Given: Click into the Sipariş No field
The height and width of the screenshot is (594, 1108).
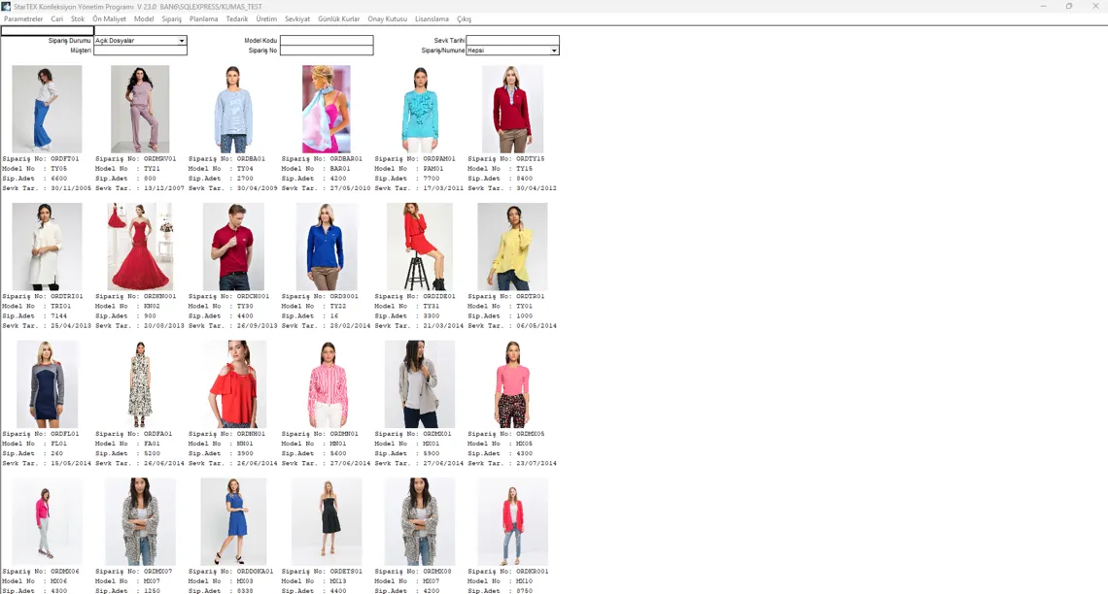Looking at the screenshot, I should tap(326, 50).
